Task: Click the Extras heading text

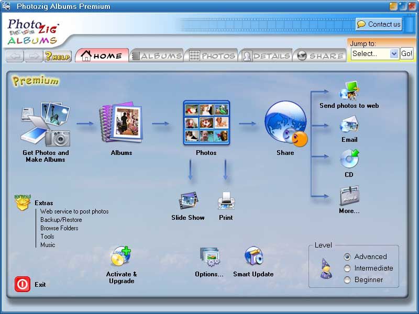Action: pyautogui.click(x=44, y=203)
